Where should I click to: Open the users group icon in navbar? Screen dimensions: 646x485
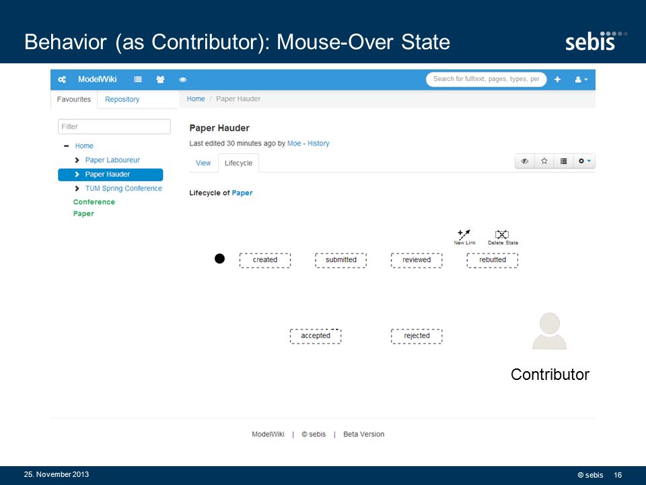pyautogui.click(x=160, y=79)
